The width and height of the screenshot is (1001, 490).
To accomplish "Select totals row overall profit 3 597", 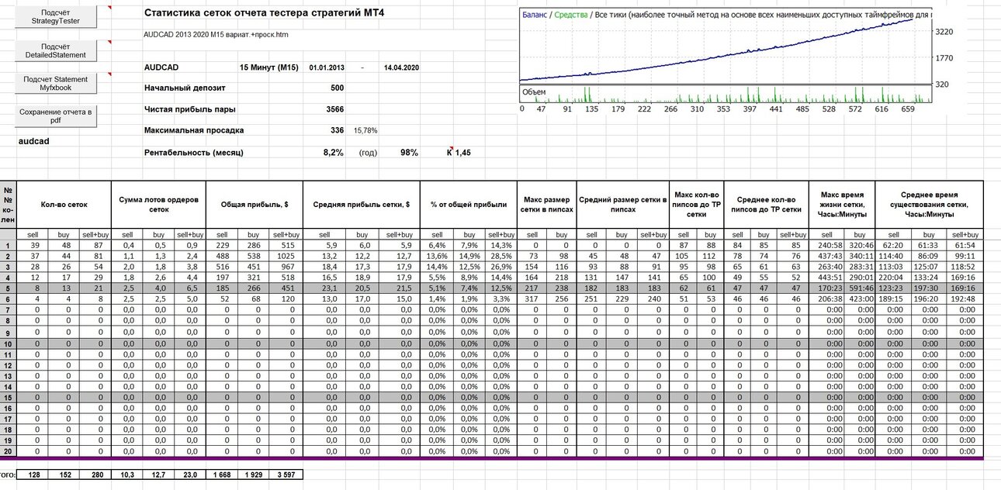I will [285, 474].
